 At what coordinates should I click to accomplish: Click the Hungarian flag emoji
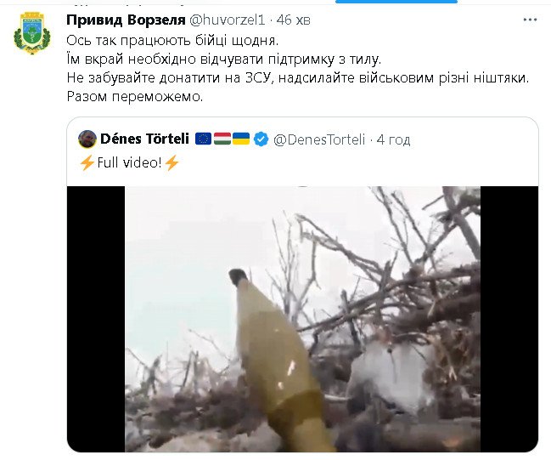pyautogui.click(x=222, y=139)
